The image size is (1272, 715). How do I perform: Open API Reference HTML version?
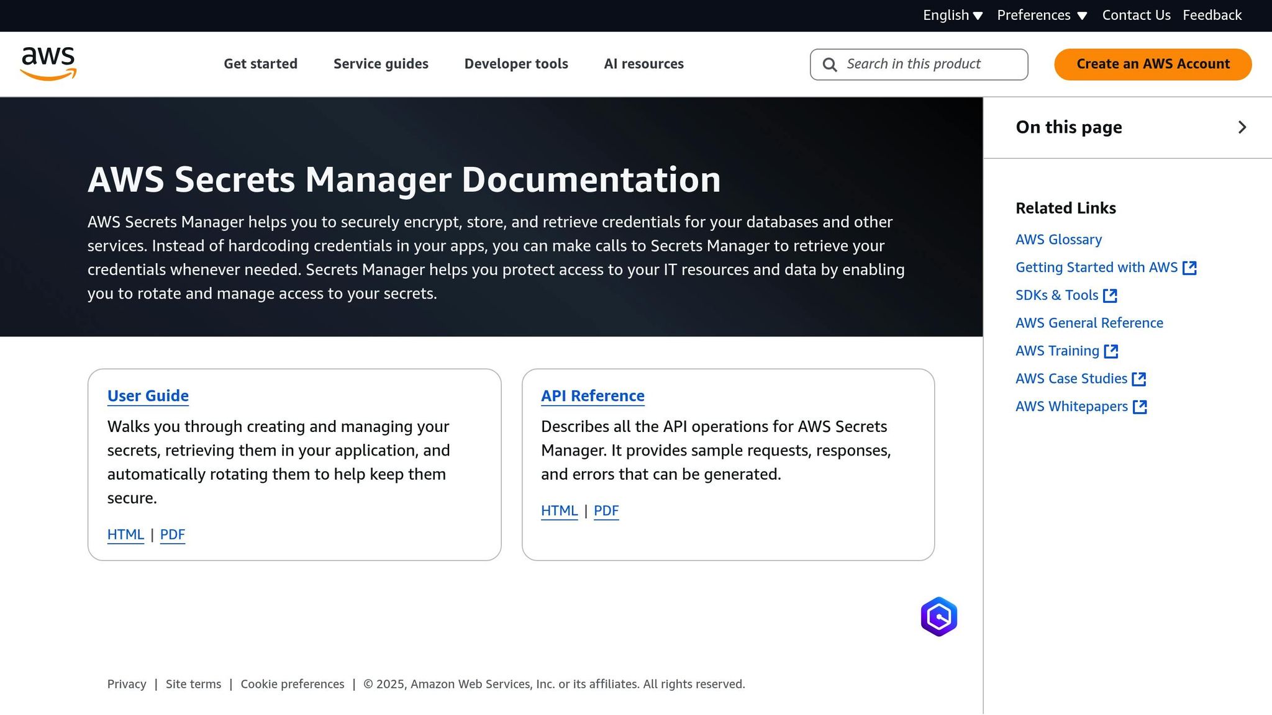(559, 511)
